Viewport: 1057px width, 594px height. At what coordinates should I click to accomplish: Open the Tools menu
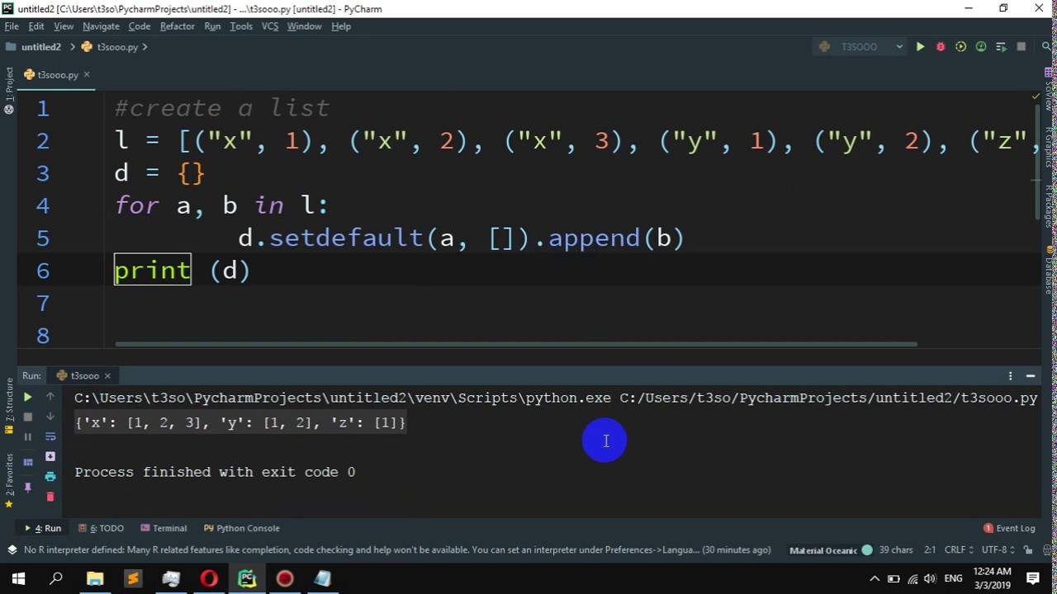point(241,26)
